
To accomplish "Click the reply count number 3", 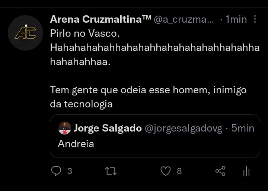I will pos(69,171).
